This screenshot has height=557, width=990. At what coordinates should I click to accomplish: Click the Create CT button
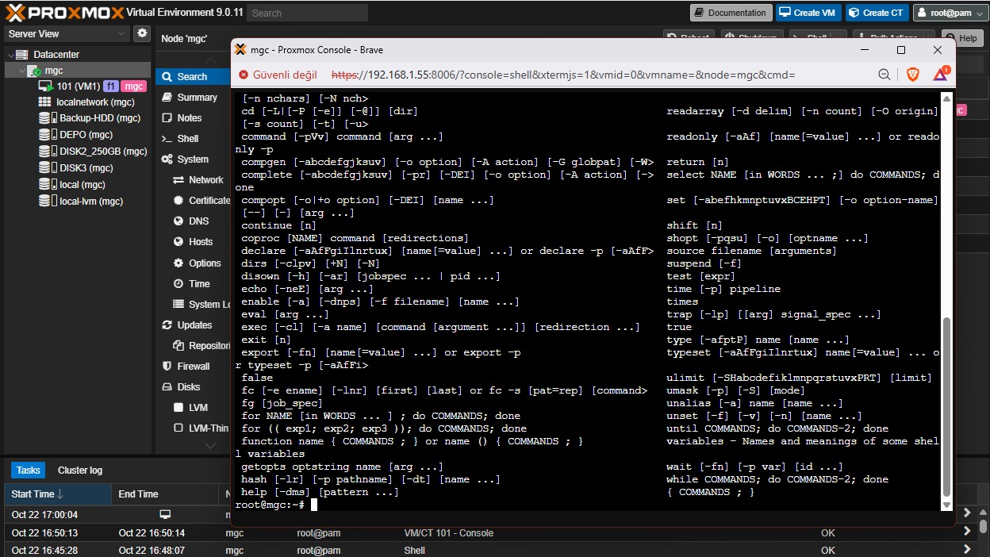pos(876,13)
